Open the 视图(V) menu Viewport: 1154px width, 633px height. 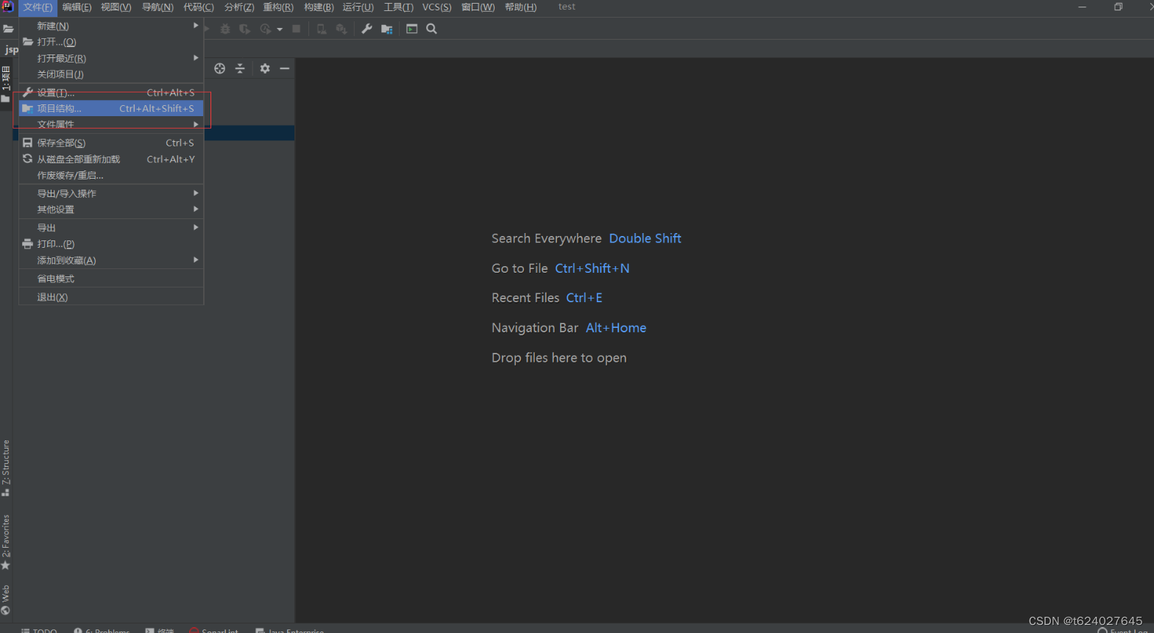[116, 7]
